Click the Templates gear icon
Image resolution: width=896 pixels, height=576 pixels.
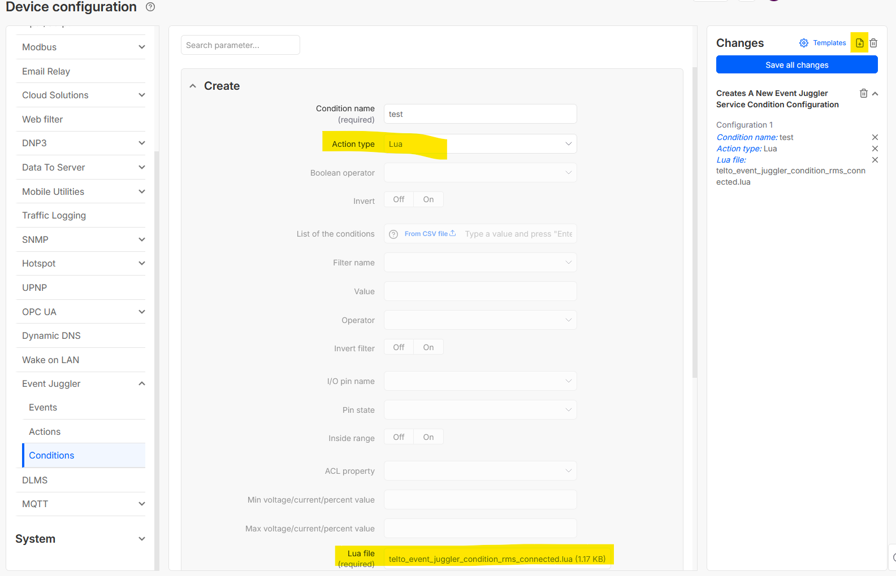803,43
